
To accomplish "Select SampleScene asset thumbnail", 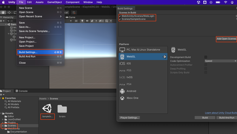I will [x=47, y=108].
